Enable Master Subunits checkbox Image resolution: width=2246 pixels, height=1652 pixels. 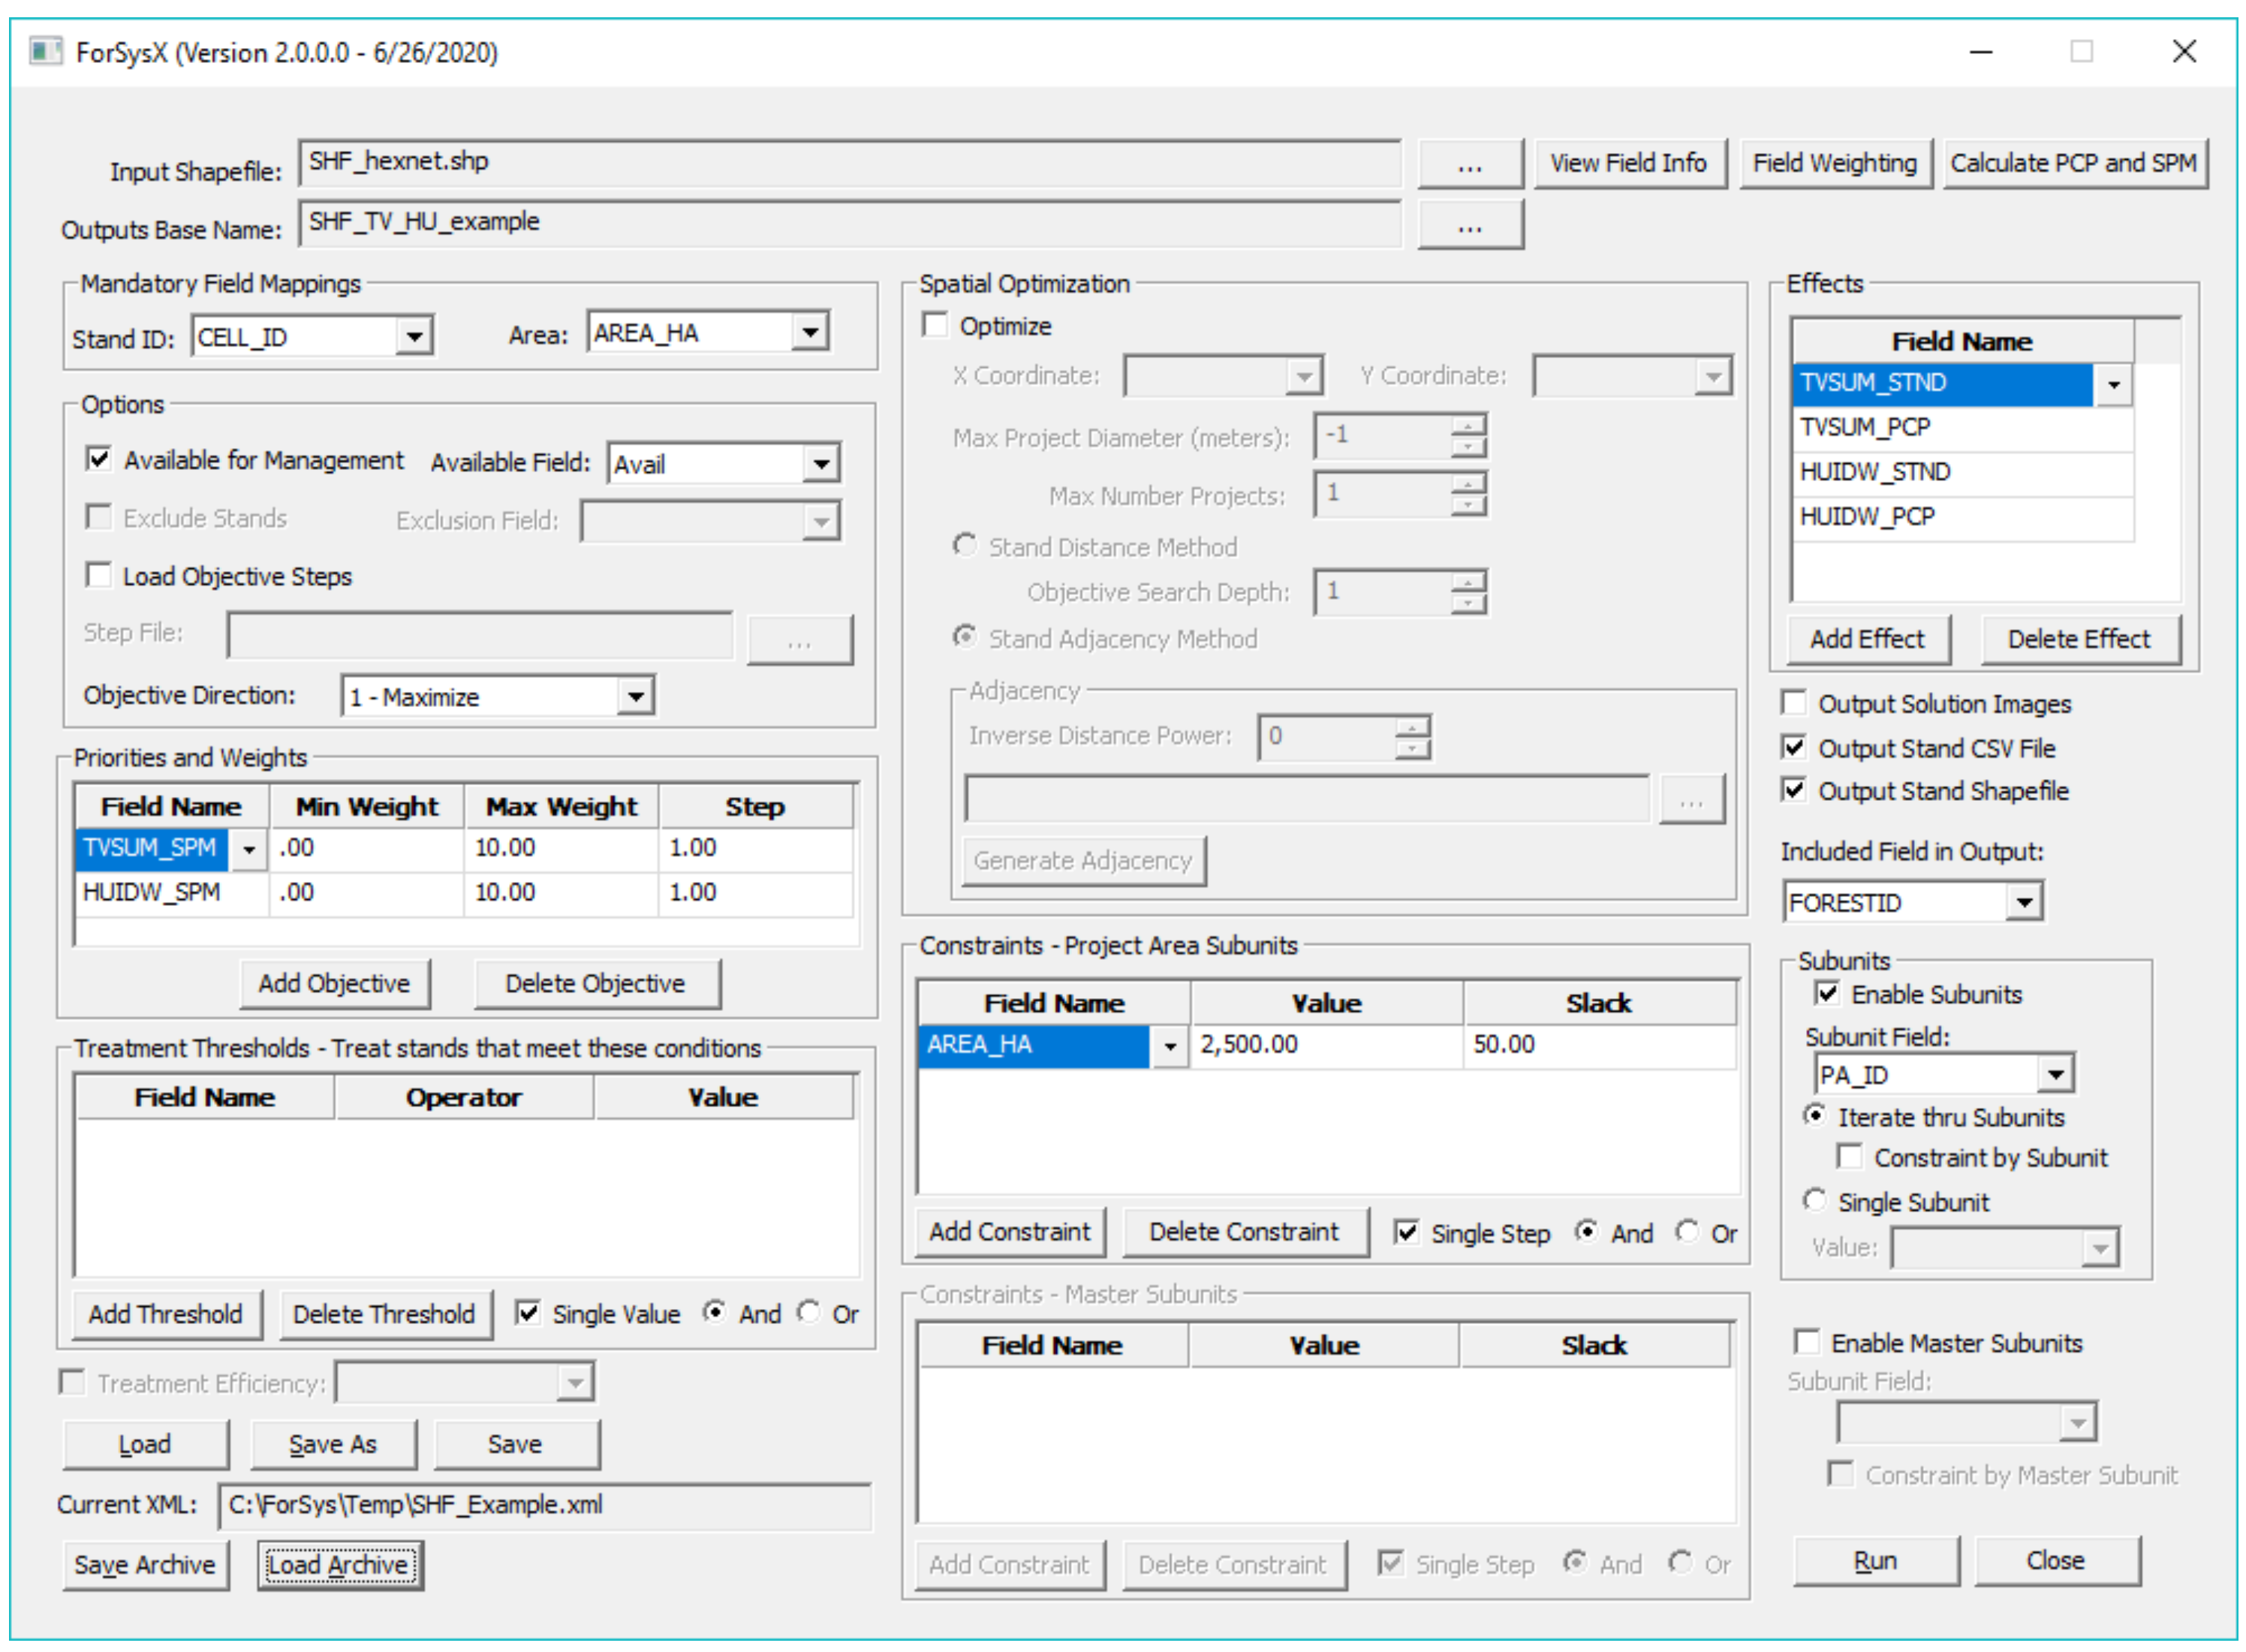pos(1807,1342)
